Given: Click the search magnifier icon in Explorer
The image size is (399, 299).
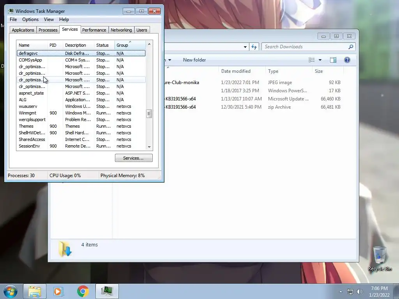Looking at the screenshot, I should (x=351, y=47).
